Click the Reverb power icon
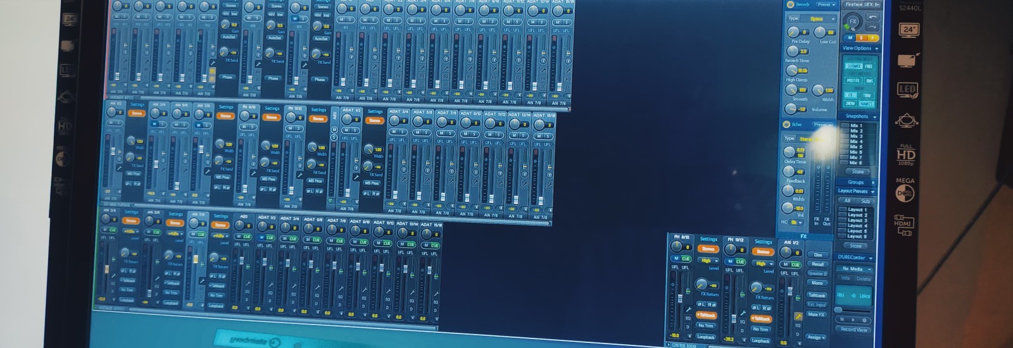This screenshot has width=1013, height=348. tap(790, 4)
